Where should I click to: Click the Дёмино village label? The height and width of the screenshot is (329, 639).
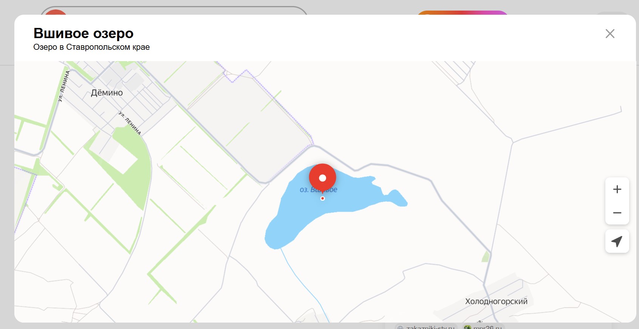(107, 93)
